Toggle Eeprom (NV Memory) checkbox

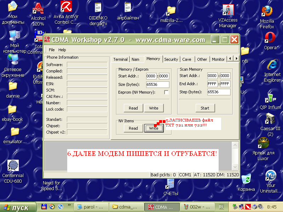pos(166,92)
